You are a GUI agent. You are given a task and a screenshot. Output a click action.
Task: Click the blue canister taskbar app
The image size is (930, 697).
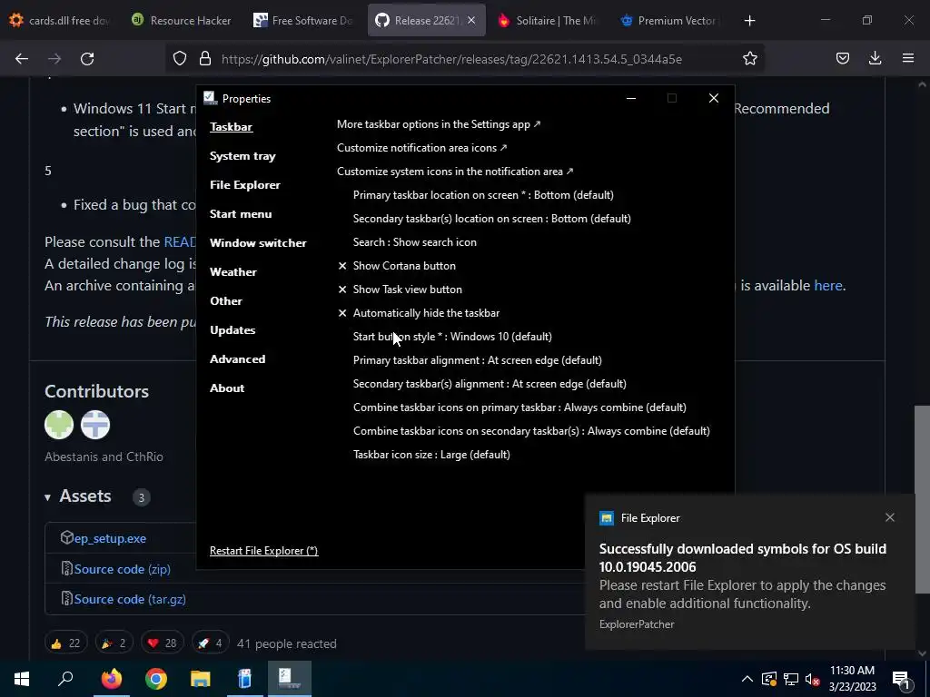click(244, 679)
